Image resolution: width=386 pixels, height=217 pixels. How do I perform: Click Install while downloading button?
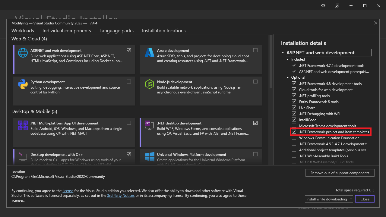click(x=327, y=199)
